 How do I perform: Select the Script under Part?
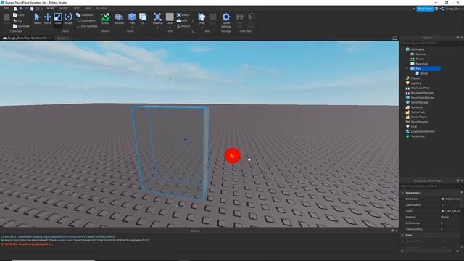pyautogui.click(x=424, y=73)
